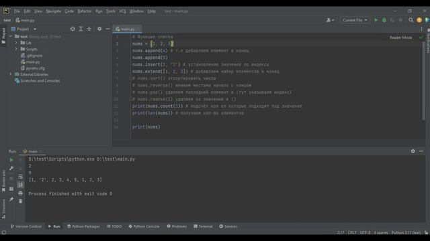
Task: Open the File menu
Action: pyautogui.click(x=17, y=11)
